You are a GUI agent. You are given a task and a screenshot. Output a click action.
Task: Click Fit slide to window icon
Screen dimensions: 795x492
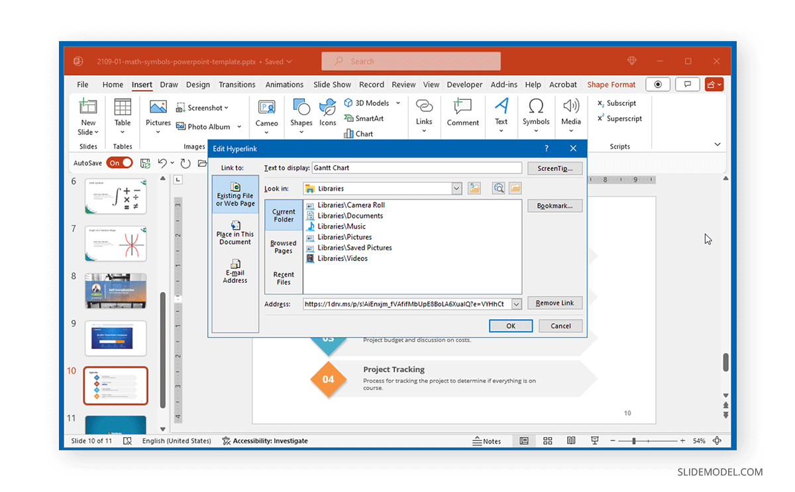click(x=717, y=441)
